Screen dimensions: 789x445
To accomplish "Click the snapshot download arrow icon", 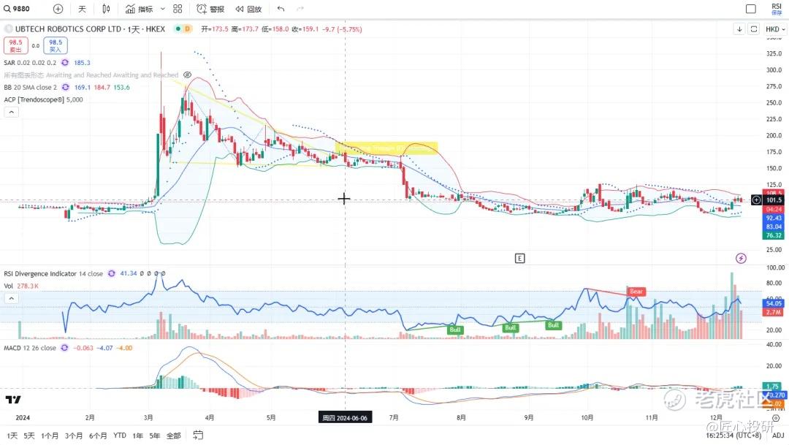I will pyautogui.click(x=739, y=29).
